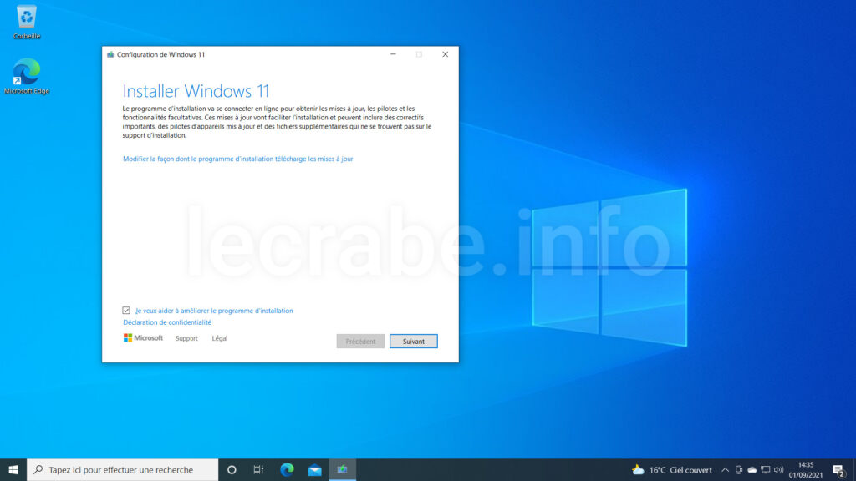
Task: Select the running Windows 11 setup taskbar icon
Action: tap(342, 469)
